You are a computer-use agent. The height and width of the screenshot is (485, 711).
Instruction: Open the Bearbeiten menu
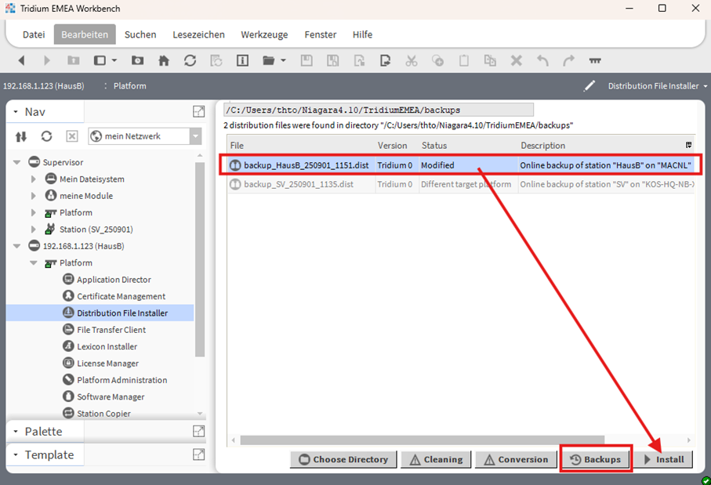point(85,34)
